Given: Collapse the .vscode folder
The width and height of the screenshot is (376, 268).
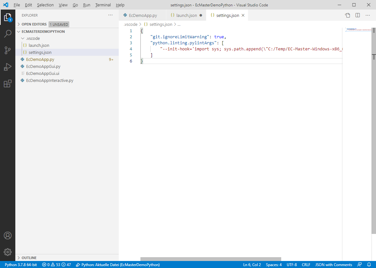Looking at the screenshot, I should coord(33,38).
